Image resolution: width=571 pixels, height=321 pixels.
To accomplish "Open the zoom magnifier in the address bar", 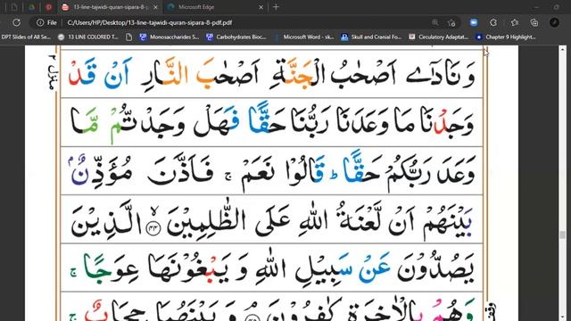I will 435,22.
